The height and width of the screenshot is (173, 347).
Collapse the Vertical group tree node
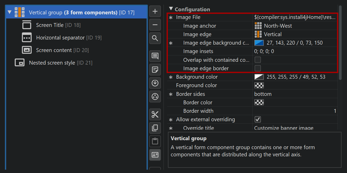[10, 12]
